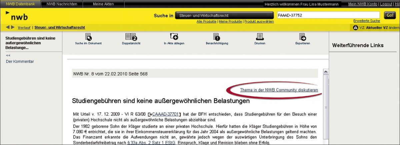Click the forward arrow next to Verlauf

[13, 27]
